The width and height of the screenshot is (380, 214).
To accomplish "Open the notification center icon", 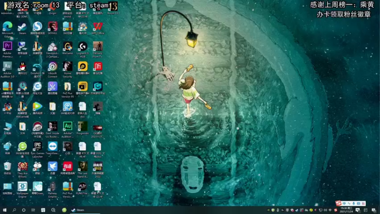I will click(x=374, y=210).
